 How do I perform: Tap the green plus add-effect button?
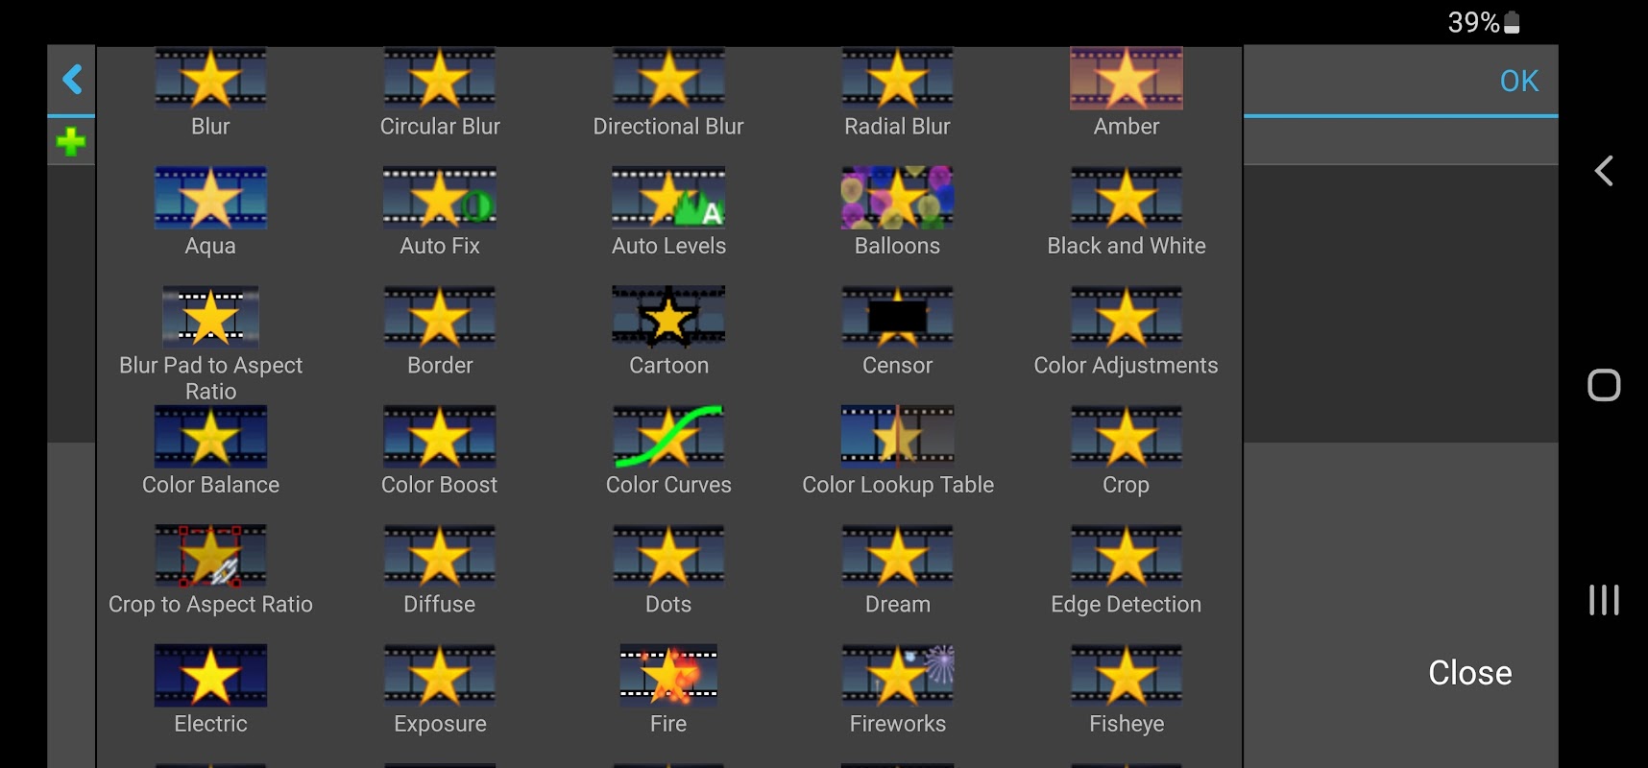[71, 142]
